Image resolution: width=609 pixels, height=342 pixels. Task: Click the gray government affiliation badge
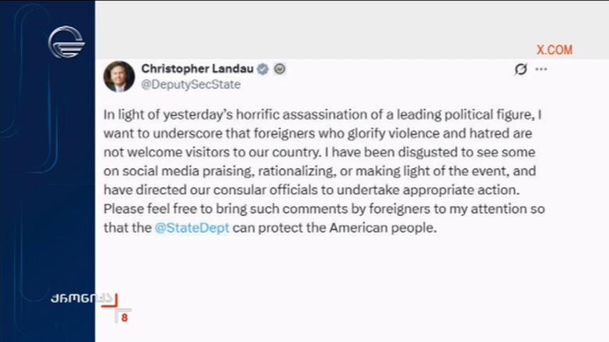280,68
